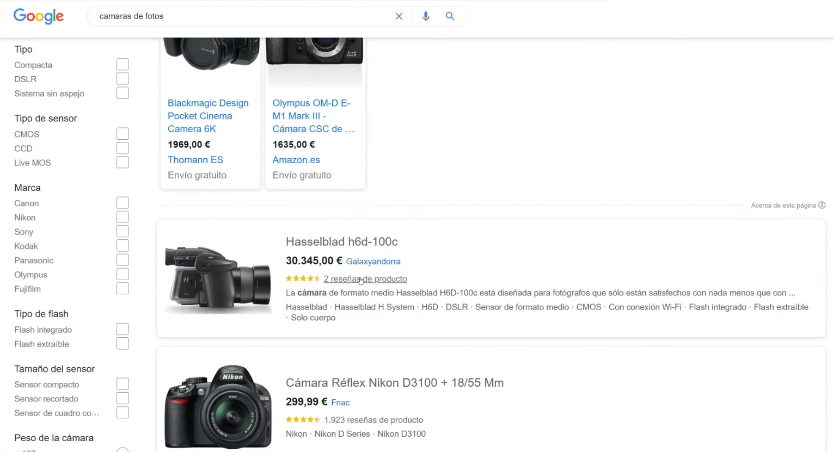Screen dimensions: 833x452
Task: Check the Sensor compacto filter
Action: (x=122, y=384)
